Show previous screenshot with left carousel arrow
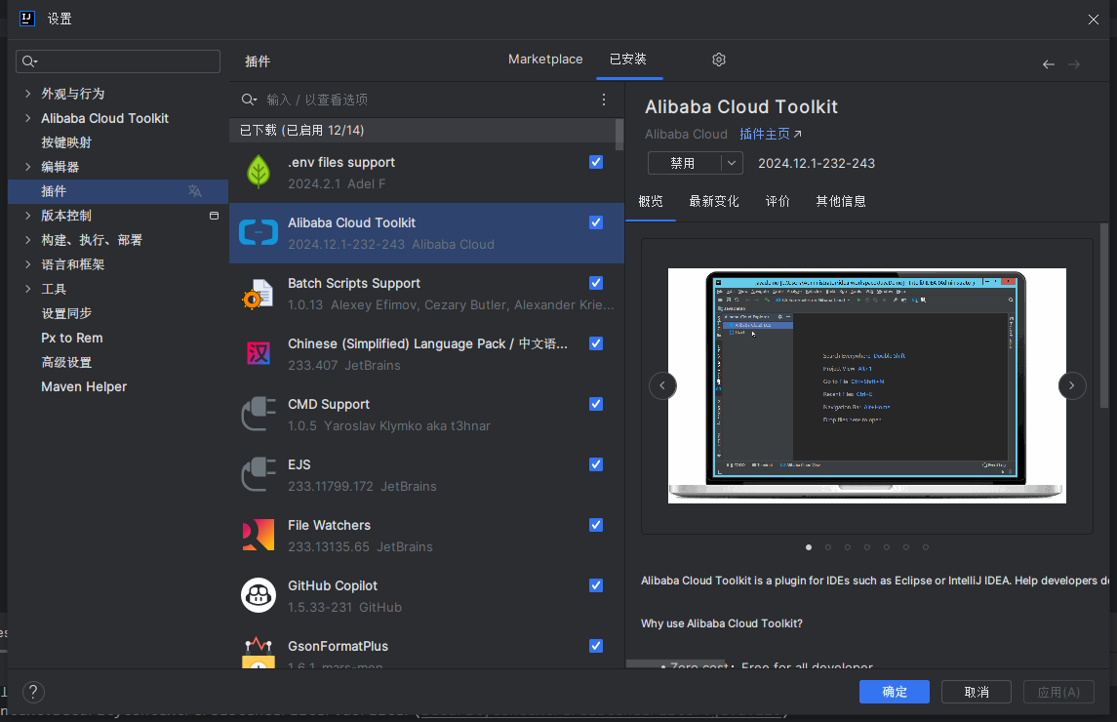Screen dimensions: 1117x722 pos(662,385)
